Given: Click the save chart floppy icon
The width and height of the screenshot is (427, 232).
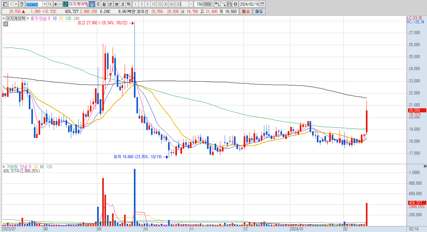Looking at the screenshot, I should coord(229,4).
